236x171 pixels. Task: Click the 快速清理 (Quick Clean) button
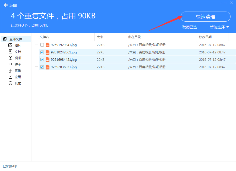pyautogui.click(x=205, y=17)
